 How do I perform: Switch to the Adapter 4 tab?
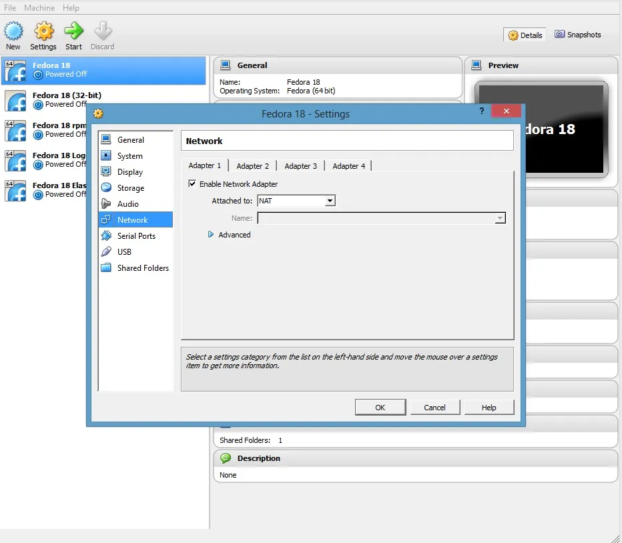point(349,166)
